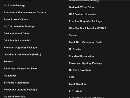Click 'Black Next Generation Seats' in left column
This screenshot has width=130, height=98.
(x=21, y=69)
